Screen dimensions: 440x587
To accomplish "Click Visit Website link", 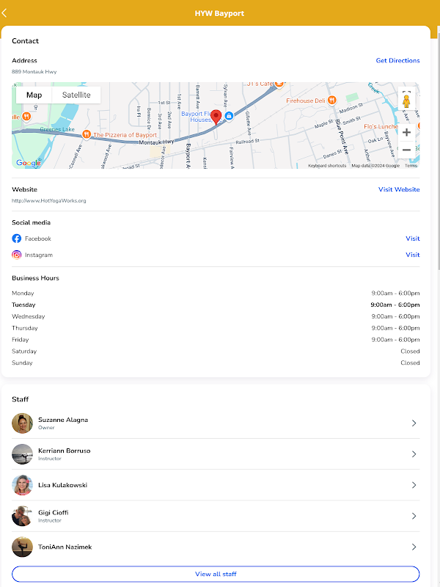I will pos(399,189).
